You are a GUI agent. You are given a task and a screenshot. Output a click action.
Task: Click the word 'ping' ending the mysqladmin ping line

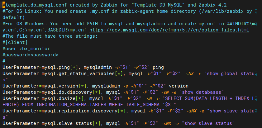pyautogui.click(x=158, y=68)
